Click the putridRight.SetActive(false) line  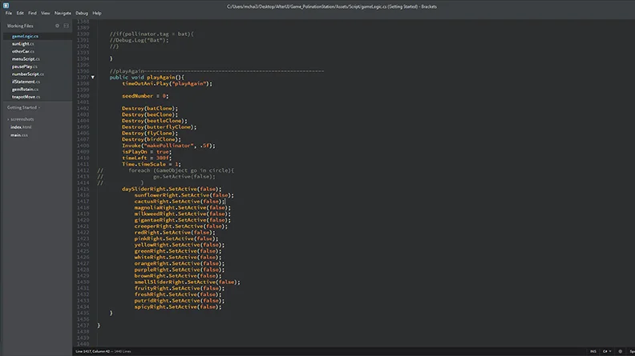180,301
